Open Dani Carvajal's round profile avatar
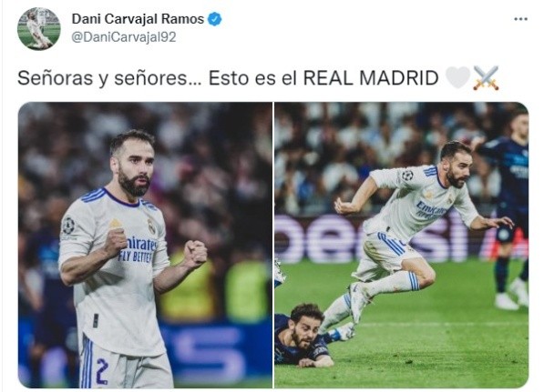 point(38,28)
